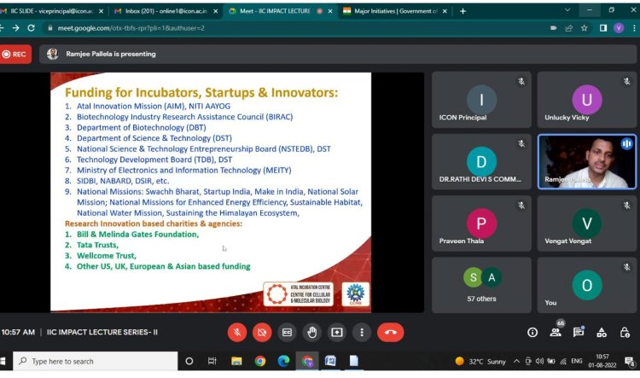The image size is (640, 378).
Task: Click the presented slide area
Action: coord(211,192)
